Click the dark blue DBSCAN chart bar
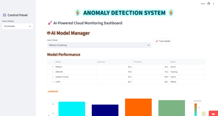This screenshot has height=116, width=218. 105,110
